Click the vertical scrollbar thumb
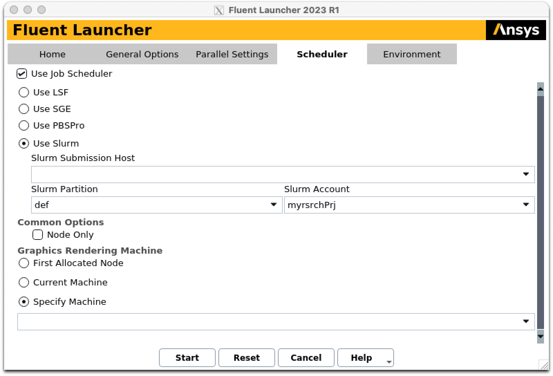 click(541, 212)
